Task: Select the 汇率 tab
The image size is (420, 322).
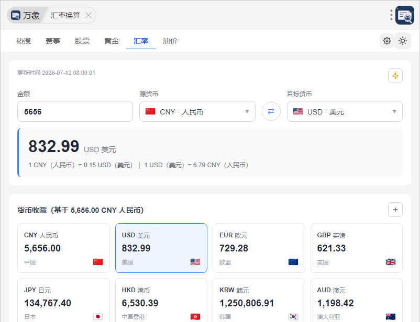Action: [x=141, y=41]
